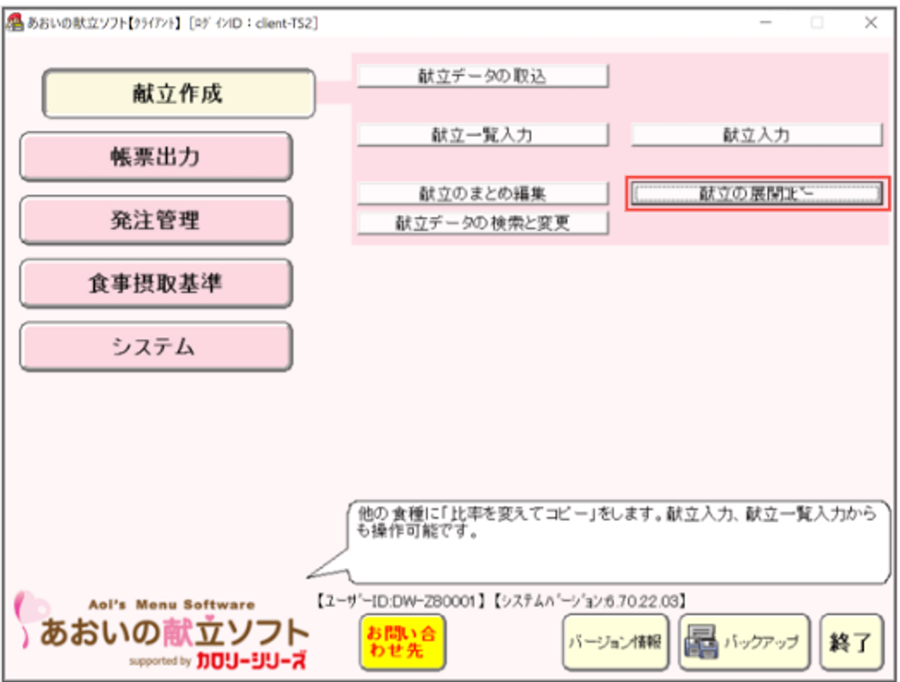Image resolution: width=900 pixels, height=682 pixels.
Task: Click the 献立の展開コピー button
Action: pyautogui.click(x=756, y=194)
